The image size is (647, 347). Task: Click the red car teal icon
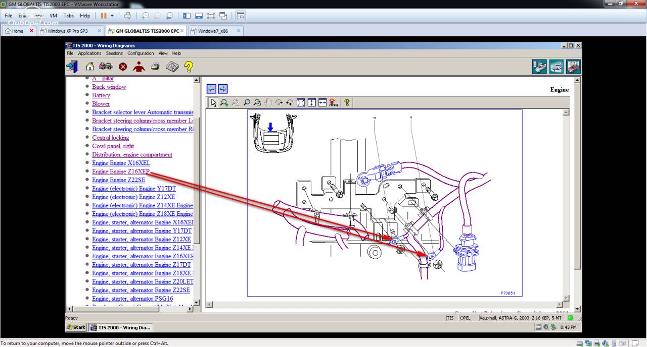coord(573,67)
